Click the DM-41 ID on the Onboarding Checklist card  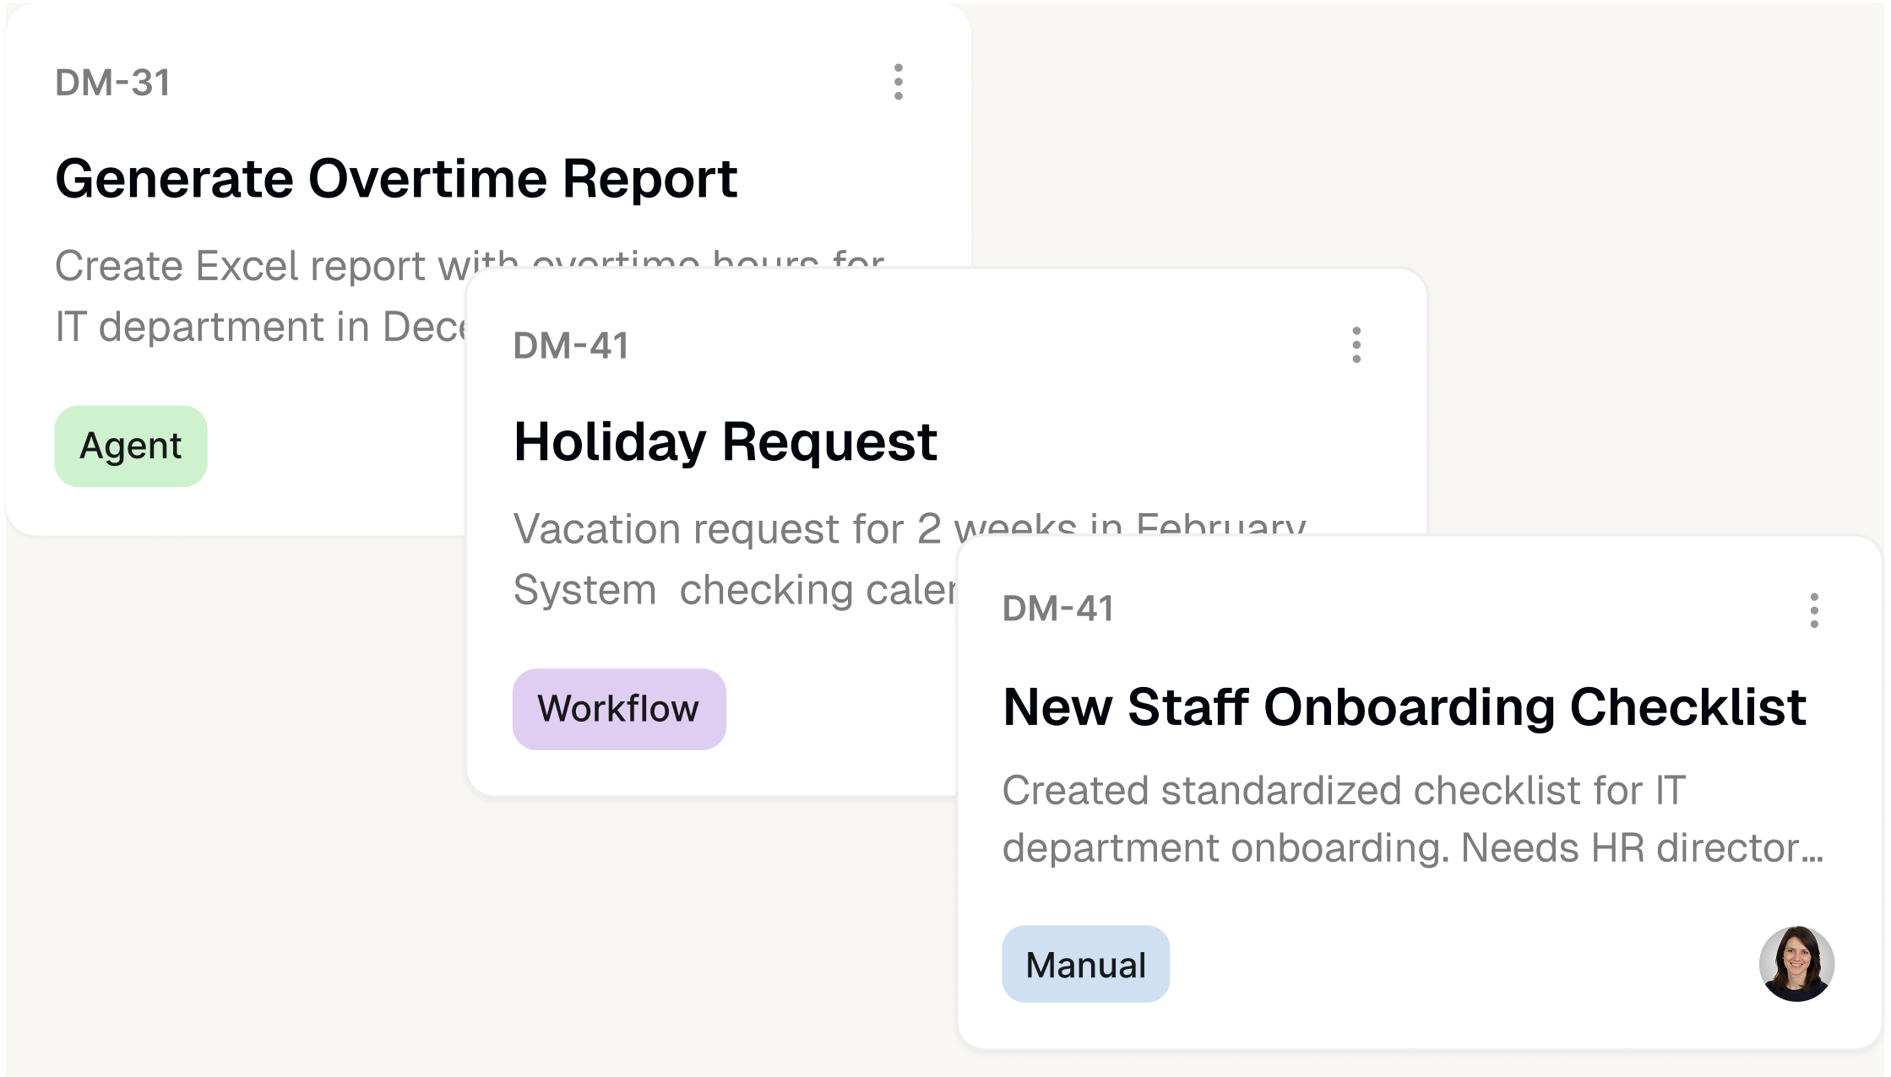click(1057, 609)
